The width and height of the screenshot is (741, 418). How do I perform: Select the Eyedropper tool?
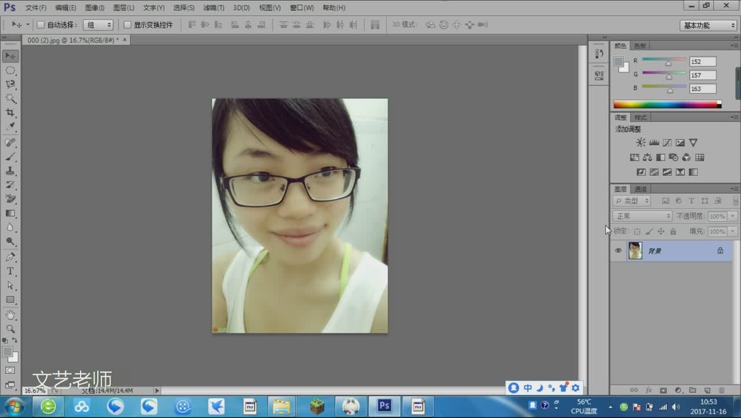coord(10,127)
